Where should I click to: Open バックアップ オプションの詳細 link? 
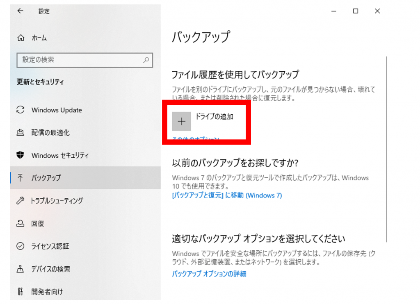tap(209, 274)
